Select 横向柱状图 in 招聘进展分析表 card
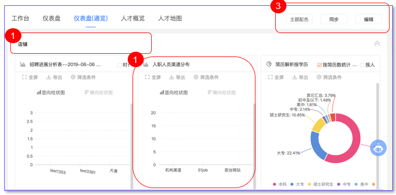The width and height of the screenshot is (396, 195). click(99, 93)
